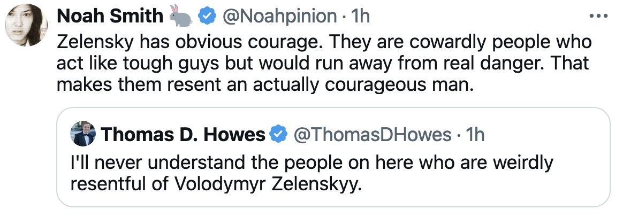This screenshot has width=623, height=217.
Task: Open the @ThomasDHowes handle
Action: tap(373, 135)
